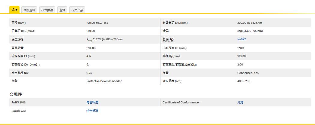315x125 pixels.
Task: Click the Ravg ≤1.75% coating spec value
Action: click(104, 39)
